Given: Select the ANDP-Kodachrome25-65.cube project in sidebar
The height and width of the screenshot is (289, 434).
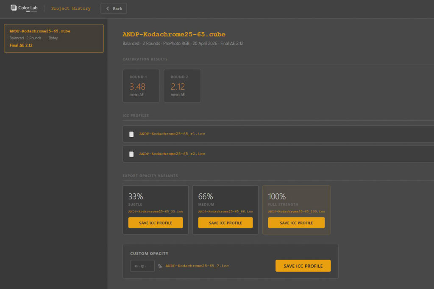Looking at the screenshot, I should coord(54,38).
